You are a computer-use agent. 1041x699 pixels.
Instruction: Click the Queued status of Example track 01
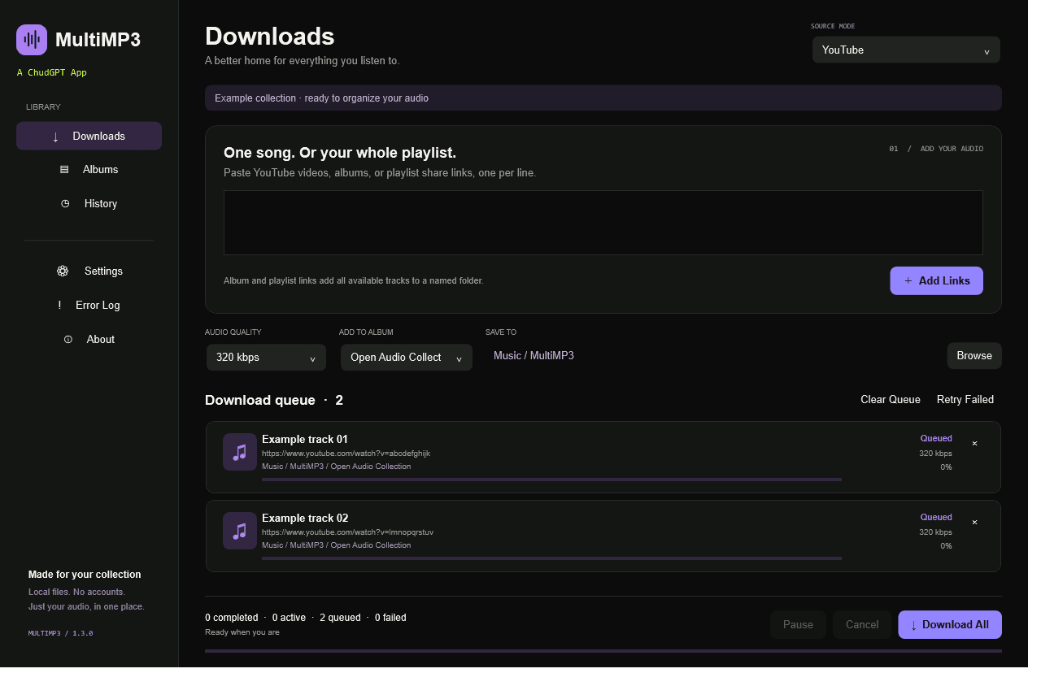(936, 439)
